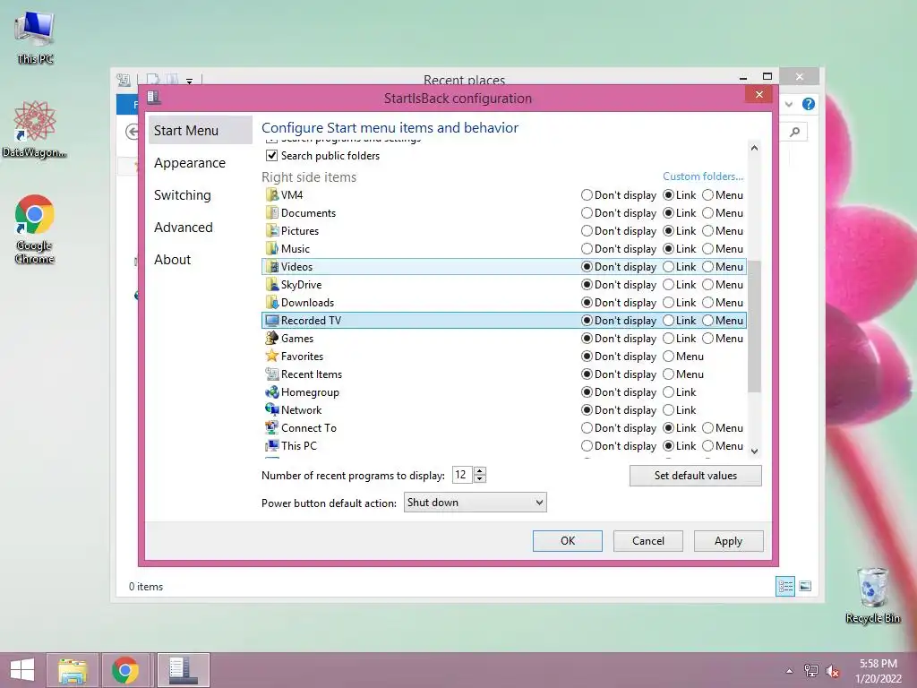Increase number of recent programs
The image size is (917, 688).
(x=480, y=471)
